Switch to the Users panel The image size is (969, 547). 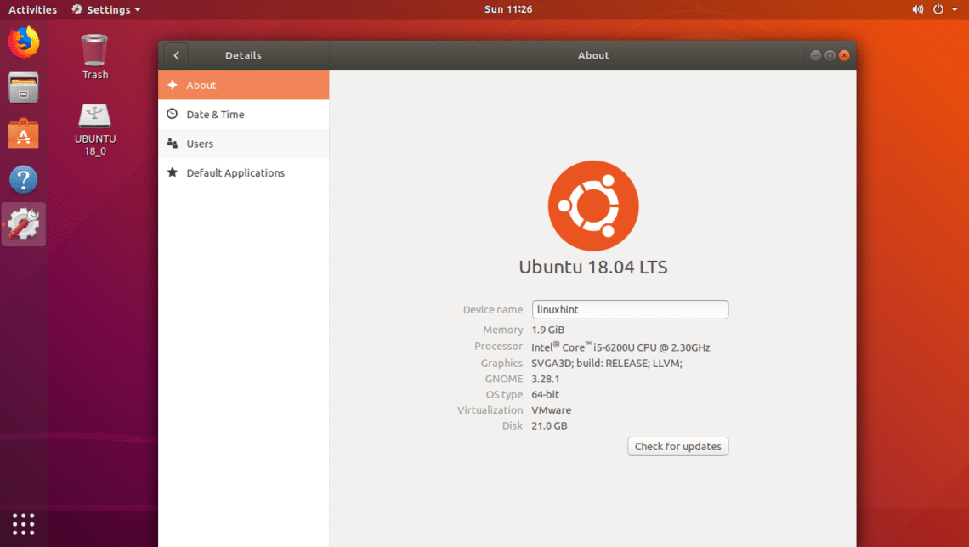(x=243, y=144)
